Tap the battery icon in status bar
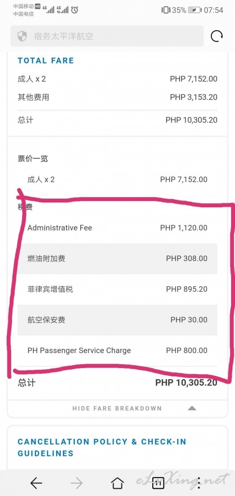235x496 pixels. click(x=195, y=10)
